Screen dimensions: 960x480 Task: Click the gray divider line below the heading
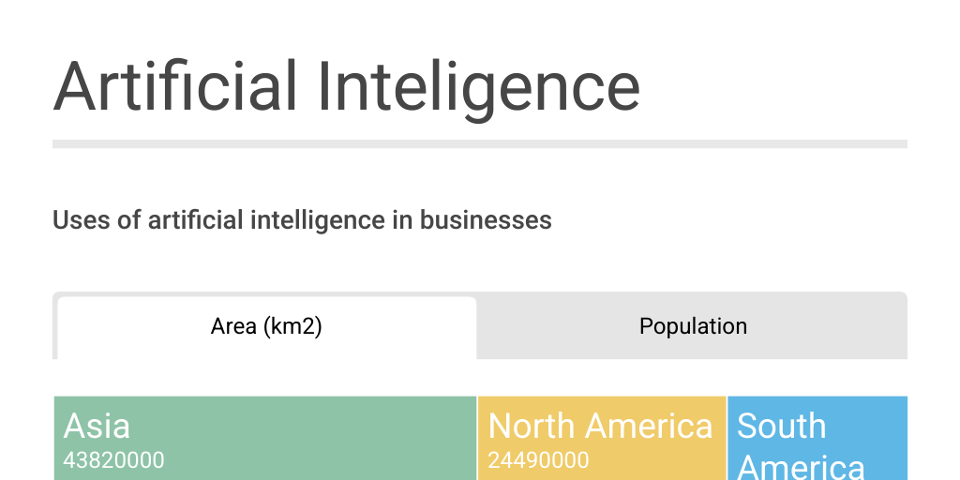click(x=480, y=144)
